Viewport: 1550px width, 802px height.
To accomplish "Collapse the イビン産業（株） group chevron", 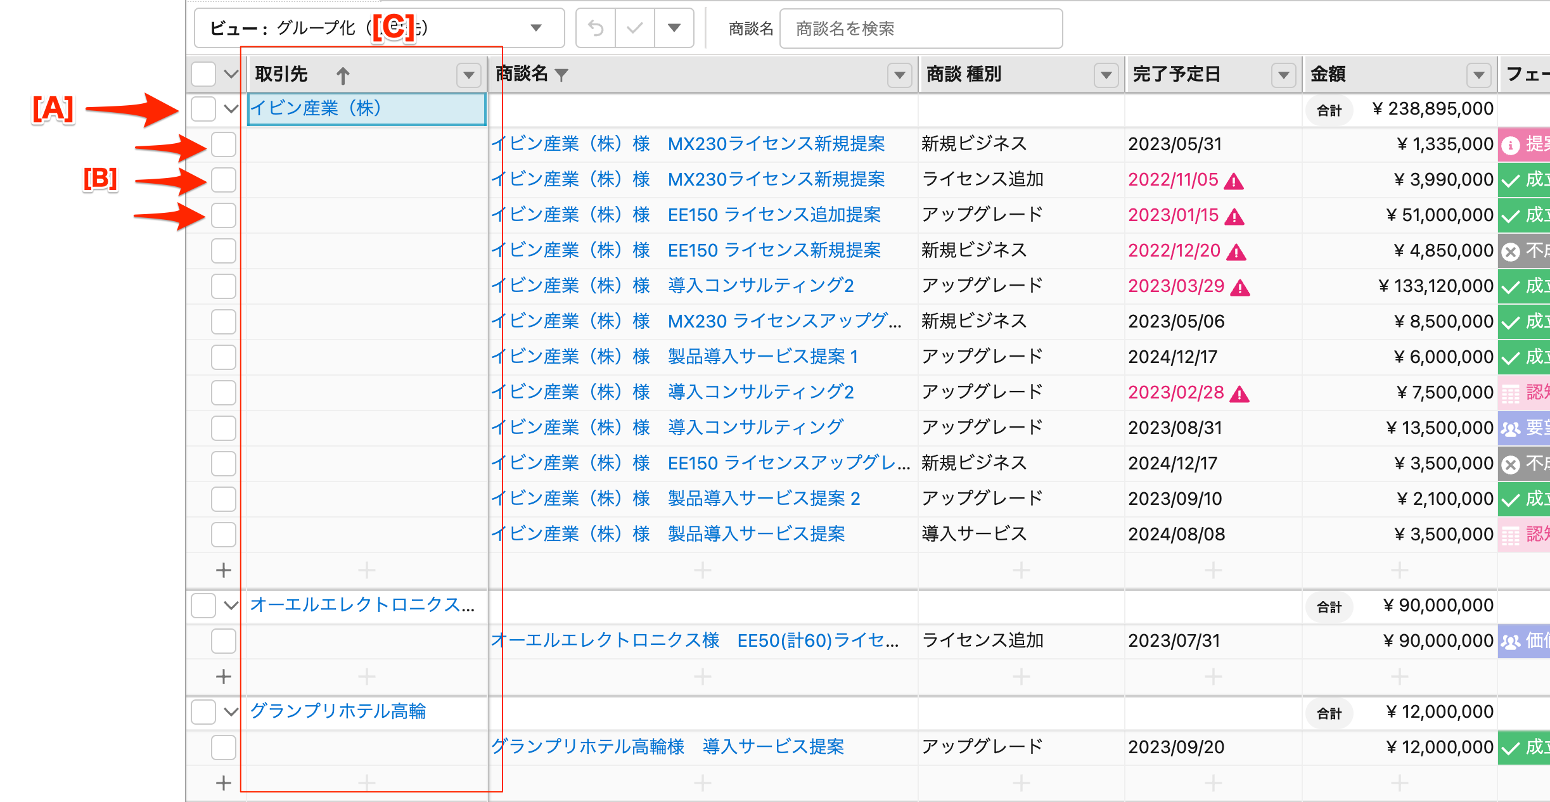I will pyautogui.click(x=231, y=109).
